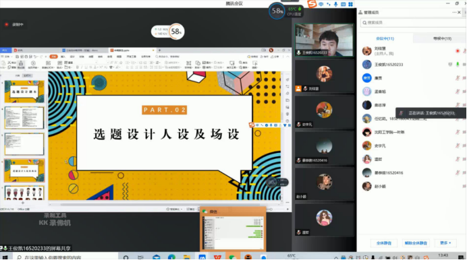Image resolution: width=467 pixels, height=260 pixels.
Task: Click screen-share icon next to 王俊凯16520233
Action: coord(450,65)
